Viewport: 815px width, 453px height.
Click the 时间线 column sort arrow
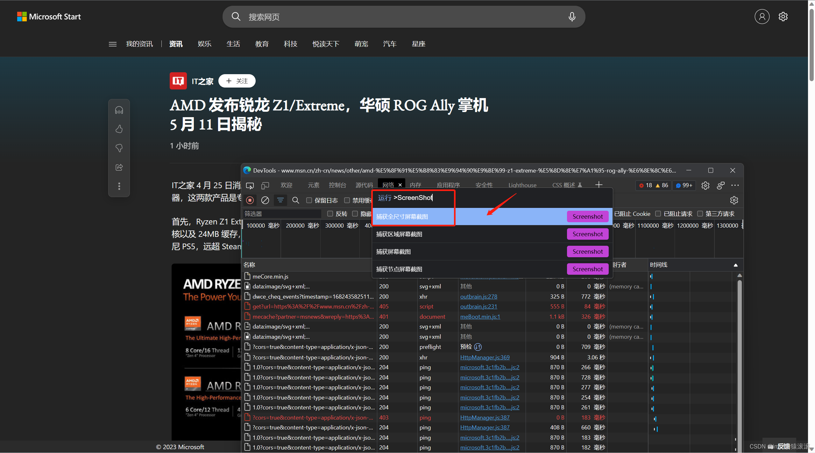pyautogui.click(x=736, y=265)
